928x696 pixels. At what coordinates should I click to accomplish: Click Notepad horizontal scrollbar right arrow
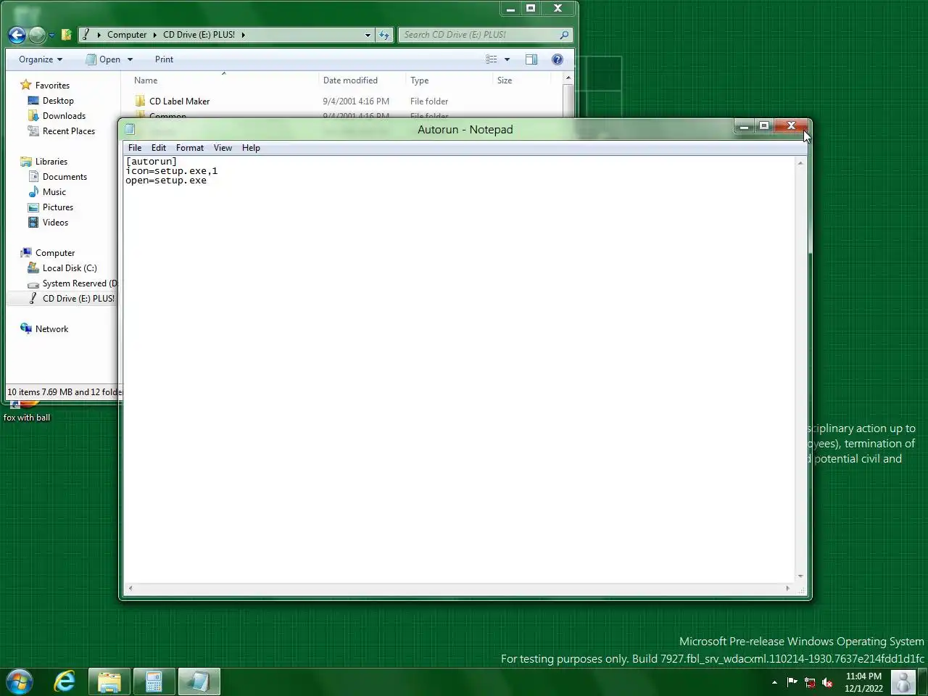(x=788, y=588)
